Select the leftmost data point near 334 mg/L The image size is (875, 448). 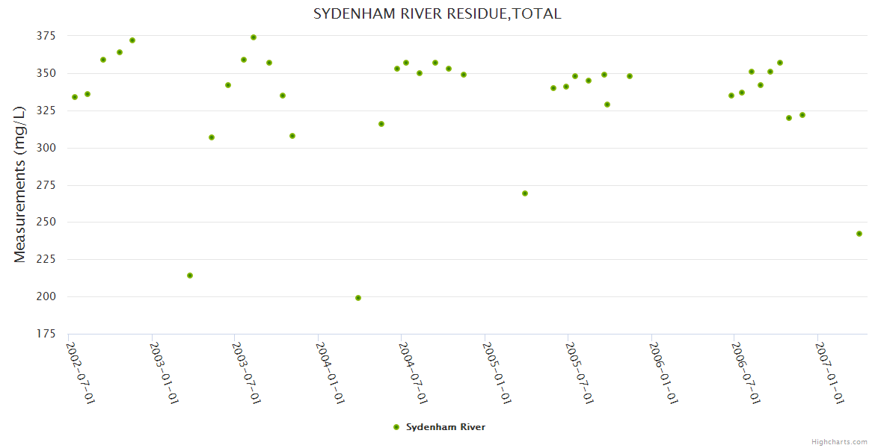click(x=75, y=97)
